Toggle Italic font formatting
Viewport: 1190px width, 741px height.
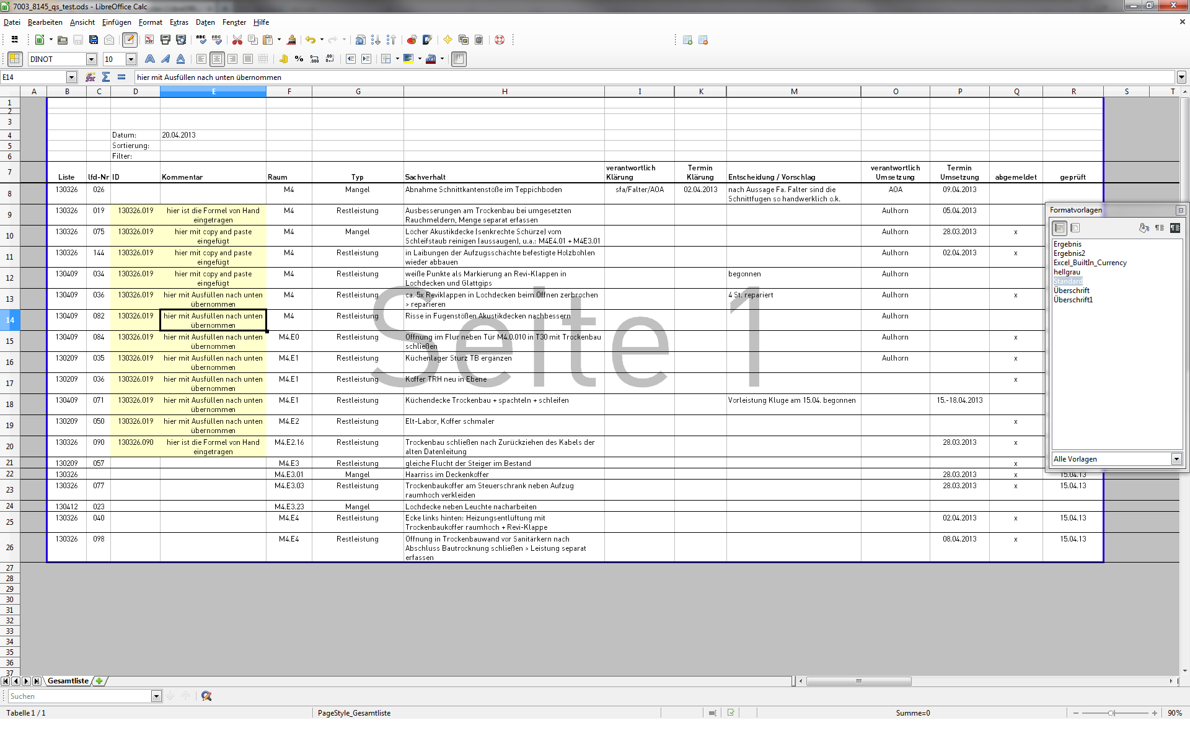(x=165, y=59)
